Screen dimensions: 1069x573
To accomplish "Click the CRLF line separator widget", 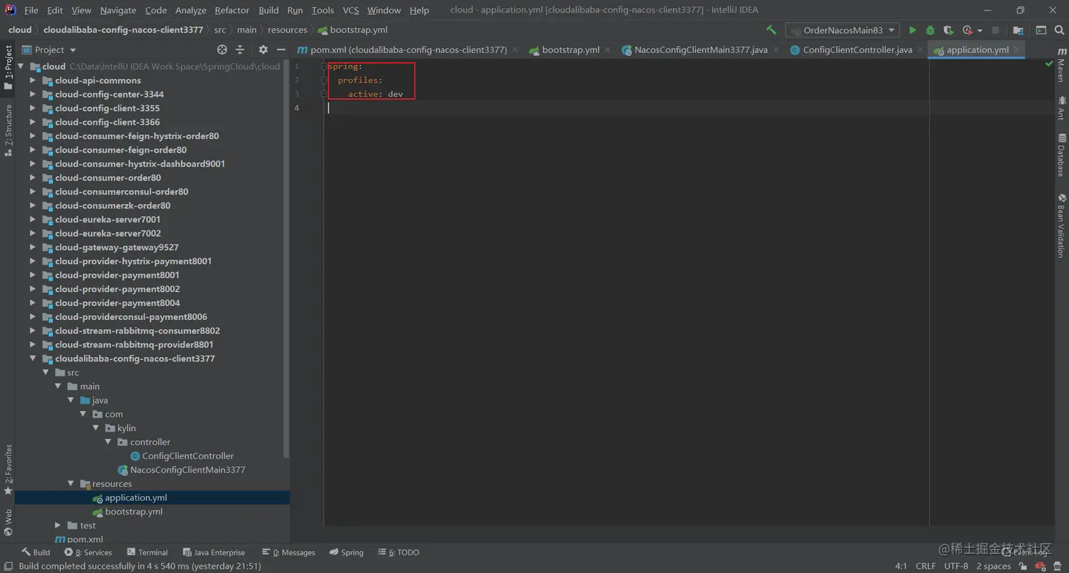I will 925,566.
